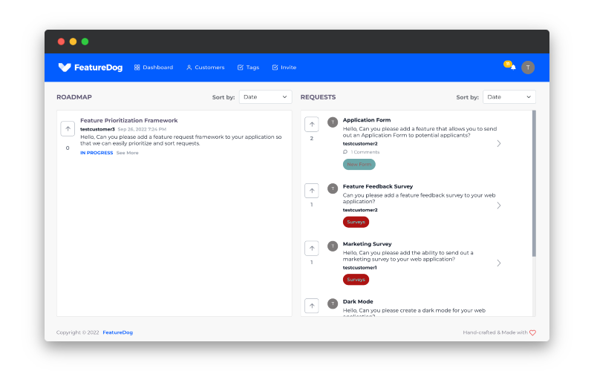Open notifications bell icon
This screenshot has width=594, height=371.
click(x=513, y=68)
